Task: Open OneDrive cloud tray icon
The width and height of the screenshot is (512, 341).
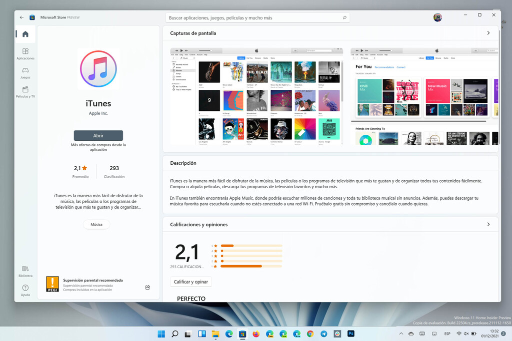Action: pos(411,334)
